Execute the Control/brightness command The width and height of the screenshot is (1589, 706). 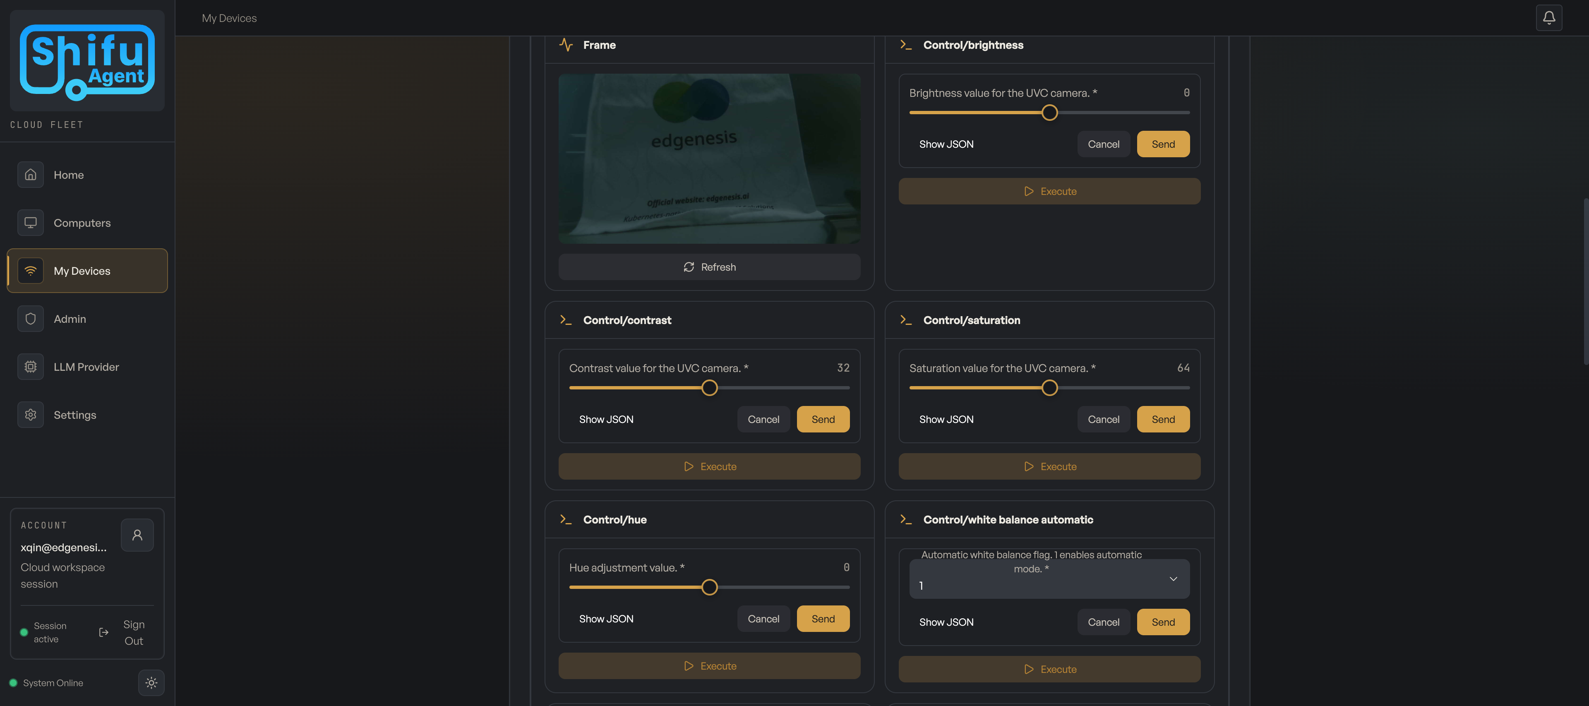(1049, 191)
